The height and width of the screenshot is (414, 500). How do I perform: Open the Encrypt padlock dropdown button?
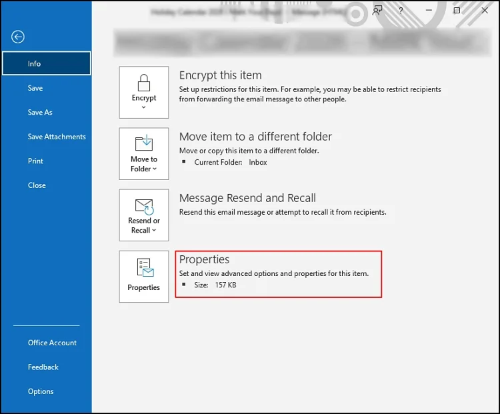coord(144,93)
